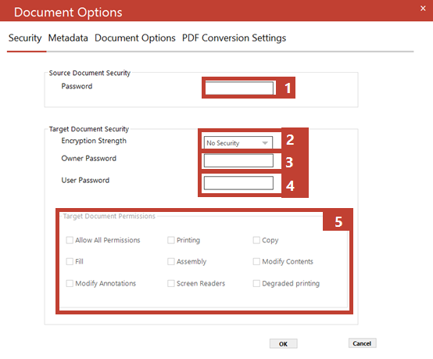Check the Copy permission box
The height and width of the screenshot is (359, 433).
coord(256,240)
